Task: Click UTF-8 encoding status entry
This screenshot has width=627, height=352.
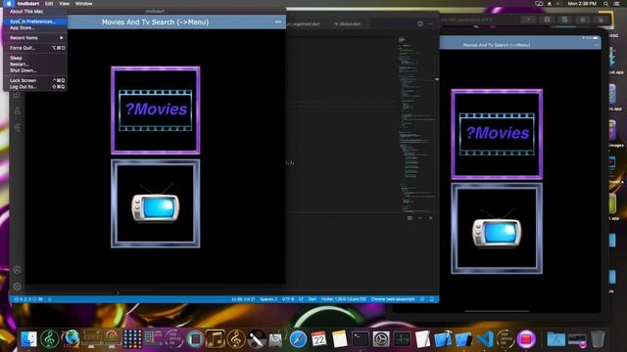Action: (288, 299)
